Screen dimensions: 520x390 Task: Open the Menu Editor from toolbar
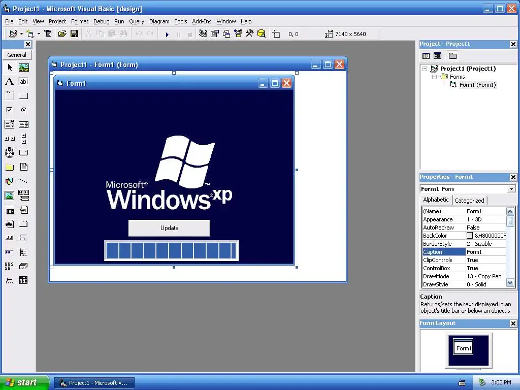click(48, 34)
